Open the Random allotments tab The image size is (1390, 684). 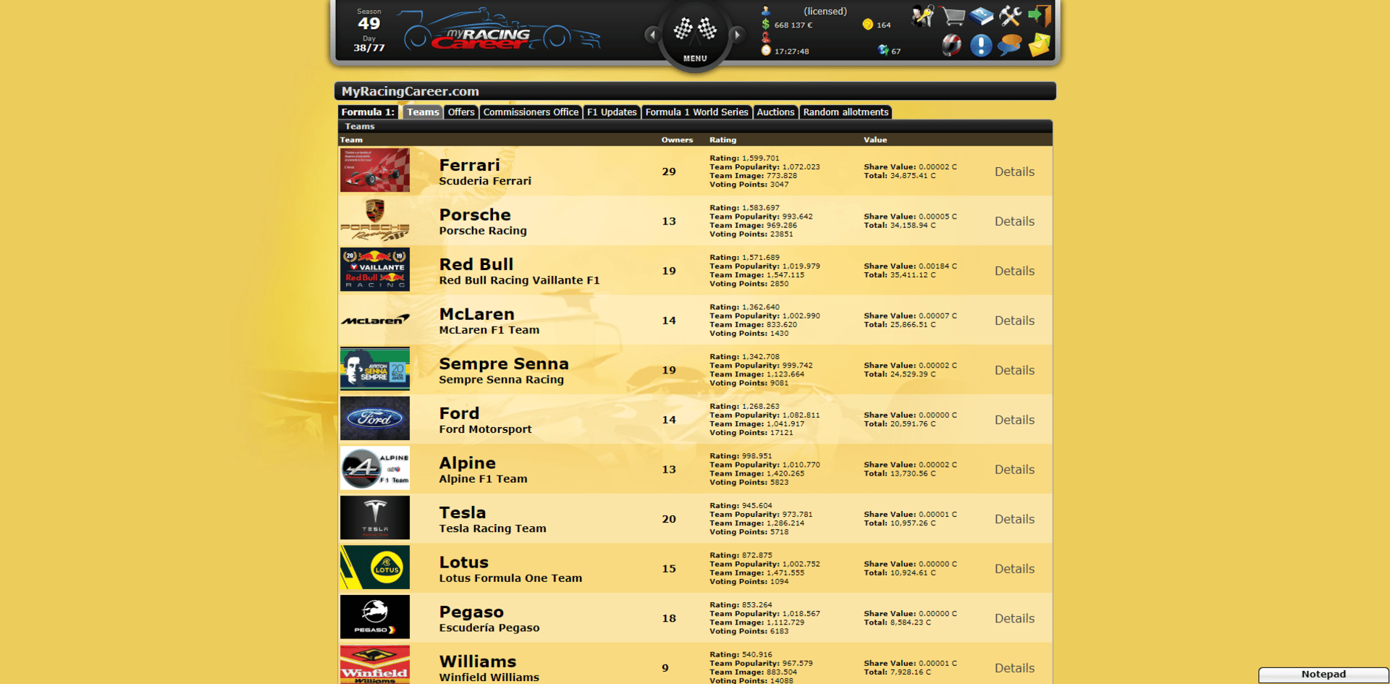[x=846, y=112]
